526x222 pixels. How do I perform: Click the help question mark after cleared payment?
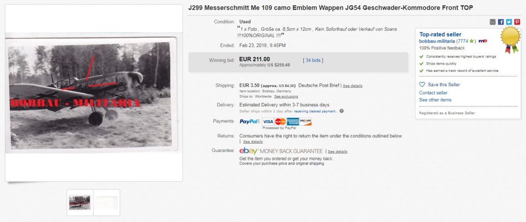(341, 111)
